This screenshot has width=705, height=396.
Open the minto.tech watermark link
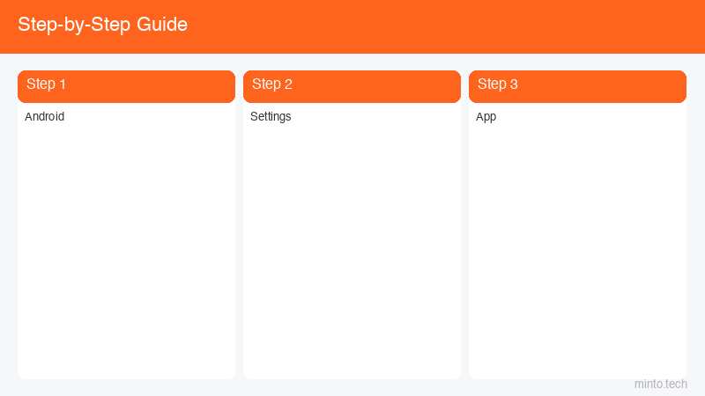(660, 385)
